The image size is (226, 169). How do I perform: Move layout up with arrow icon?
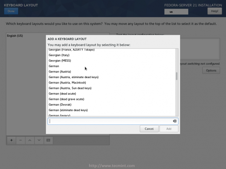click(30, 140)
